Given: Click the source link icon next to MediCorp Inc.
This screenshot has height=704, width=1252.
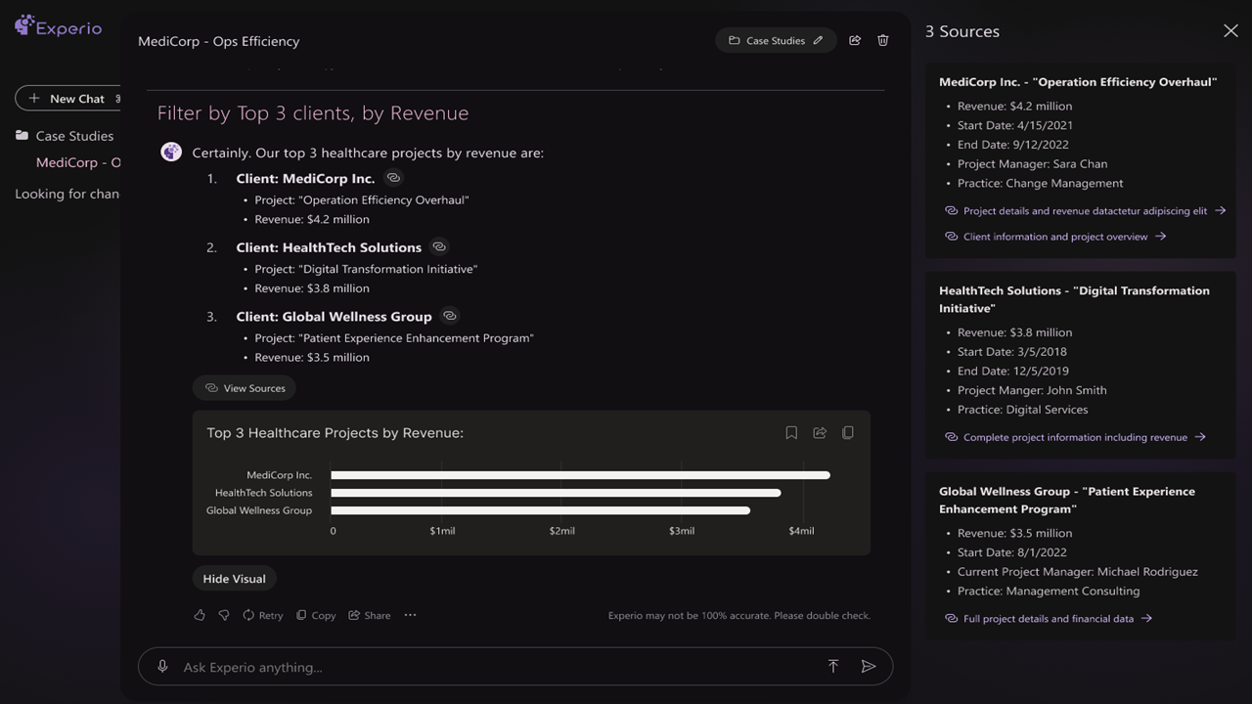Looking at the screenshot, I should tap(393, 178).
